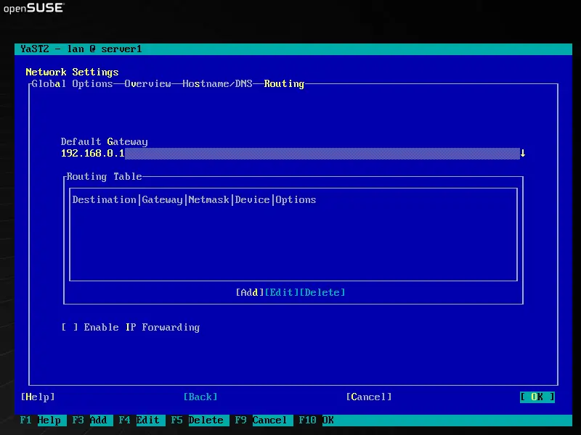This screenshot has height=435, width=581.
Task: Click the YaST2 - lan @ server1 title bar
Action: click(293, 49)
